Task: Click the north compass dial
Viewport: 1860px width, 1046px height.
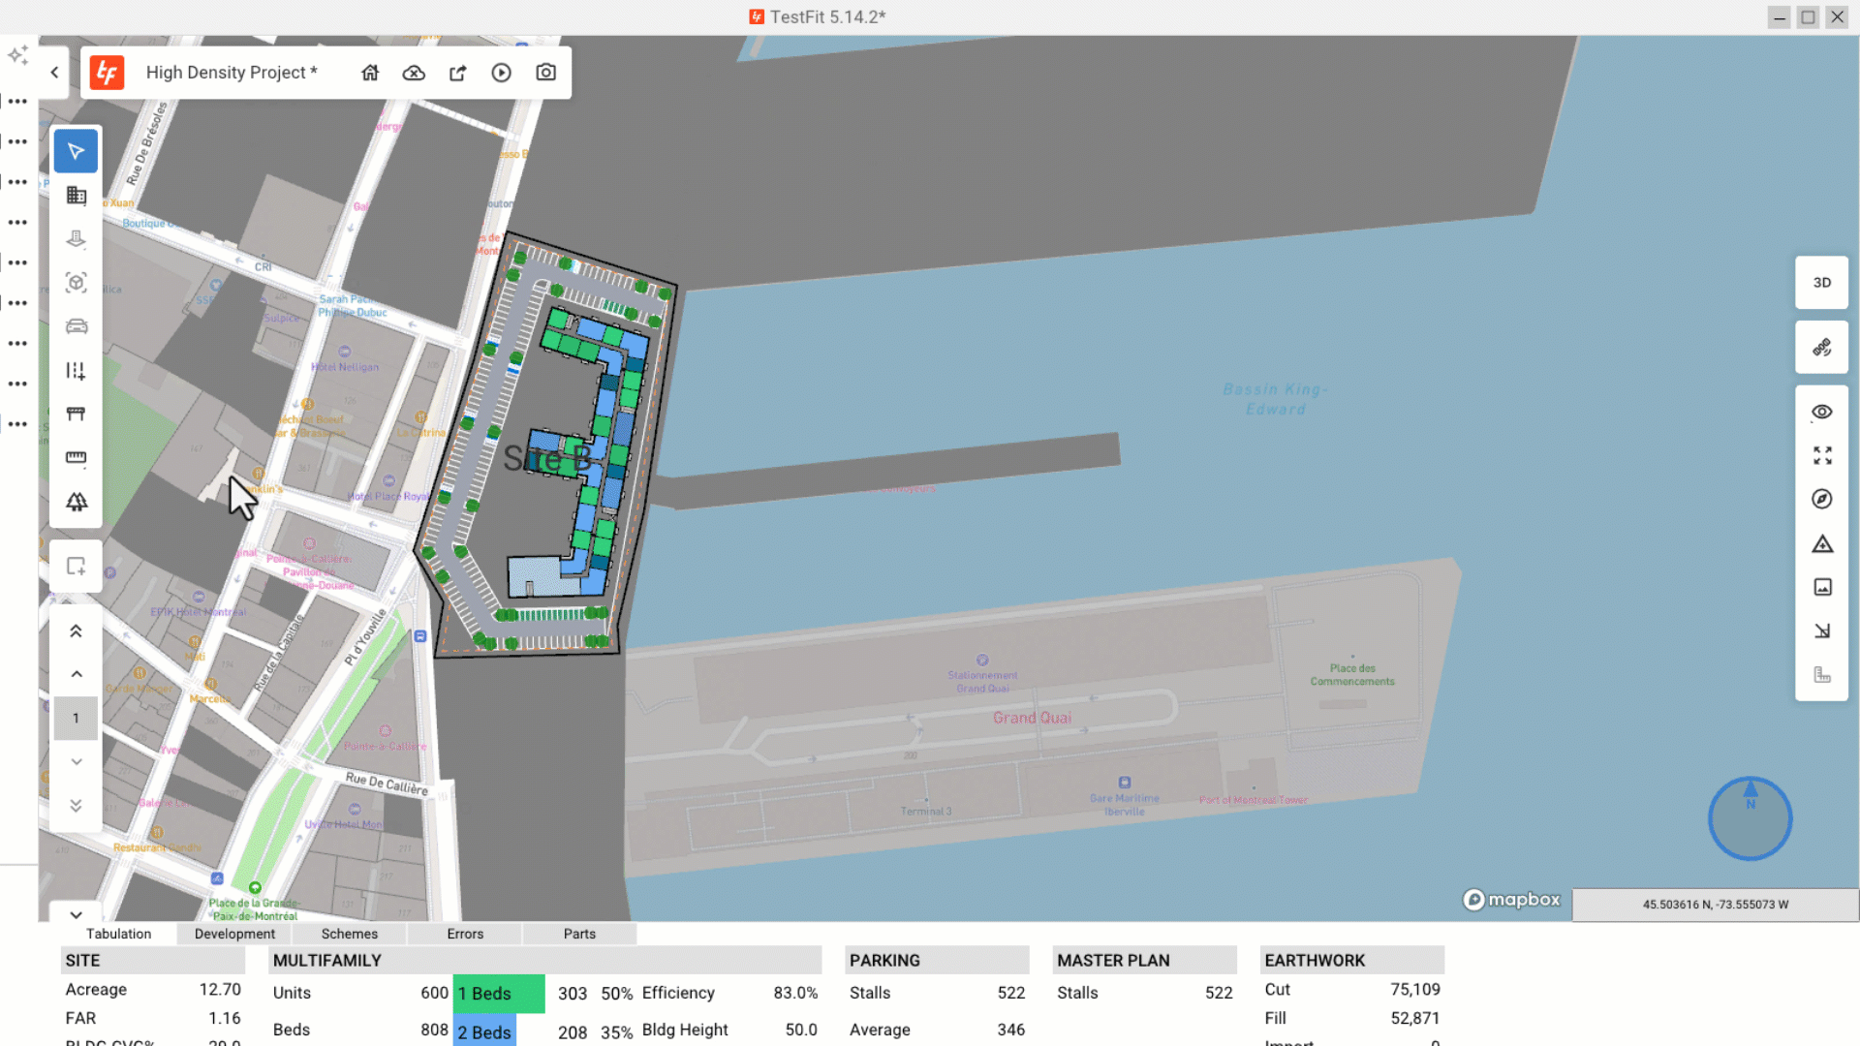Action: [x=1750, y=818]
